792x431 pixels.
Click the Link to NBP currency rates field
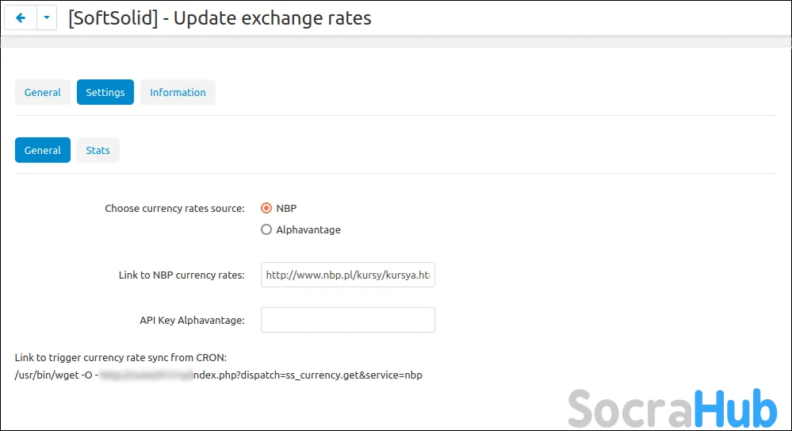(x=347, y=275)
